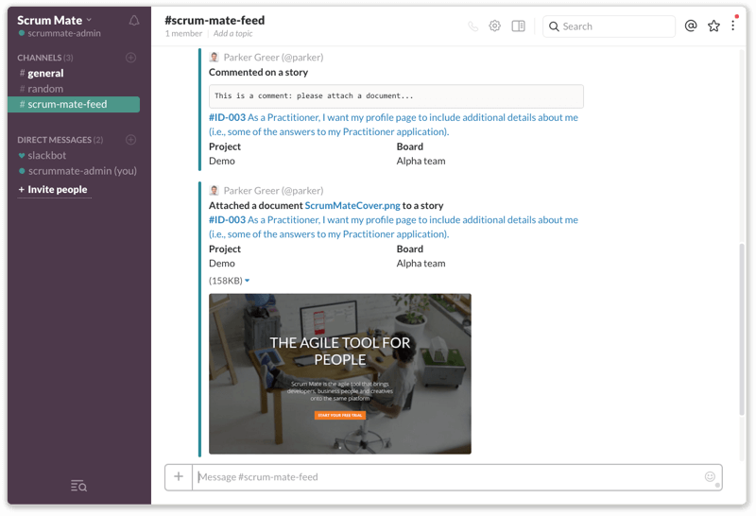Open quick switcher icon in sidebar
Screen dimensions: 756x516
(x=78, y=486)
